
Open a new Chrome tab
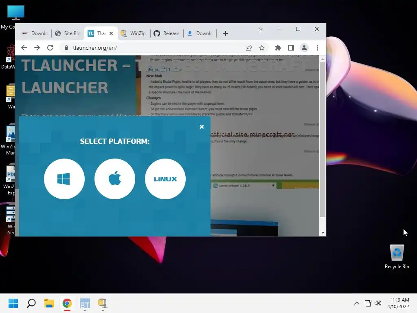(x=226, y=33)
